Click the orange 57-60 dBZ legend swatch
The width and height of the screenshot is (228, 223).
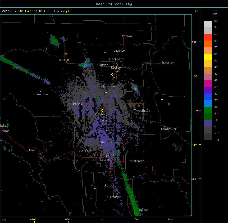tap(208, 44)
